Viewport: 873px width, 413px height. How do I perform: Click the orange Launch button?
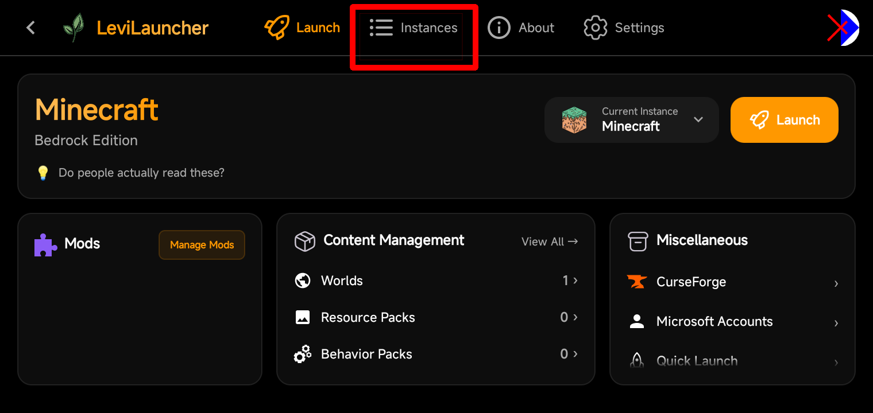tap(785, 120)
